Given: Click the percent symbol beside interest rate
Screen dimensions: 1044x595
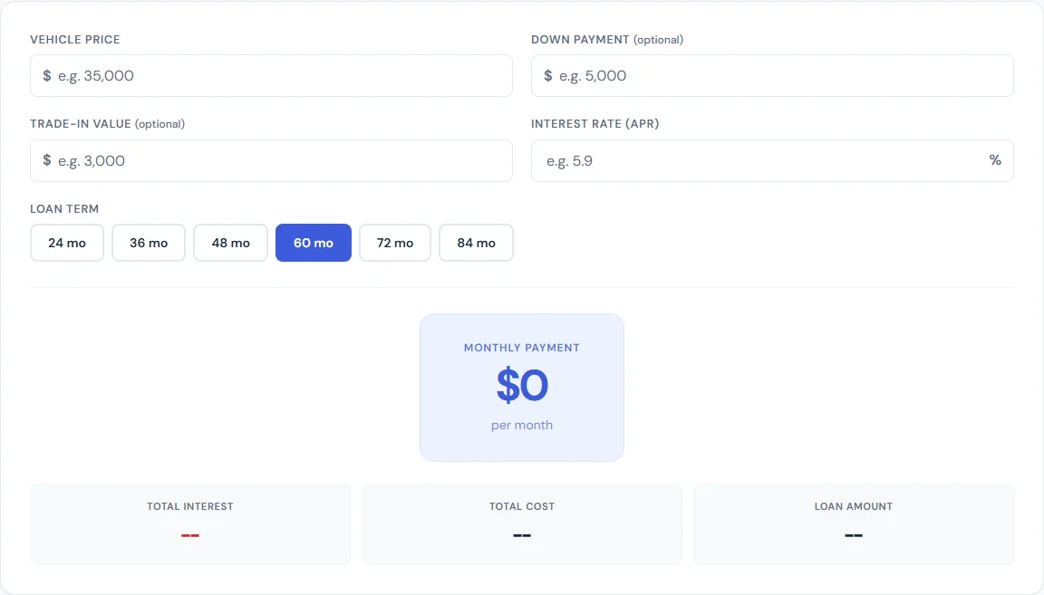Looking at the screenshot, I should point(995,160).
